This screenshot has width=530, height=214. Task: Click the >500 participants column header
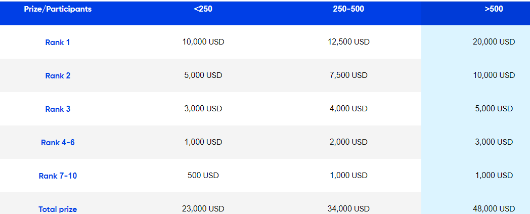coord(494,9)
